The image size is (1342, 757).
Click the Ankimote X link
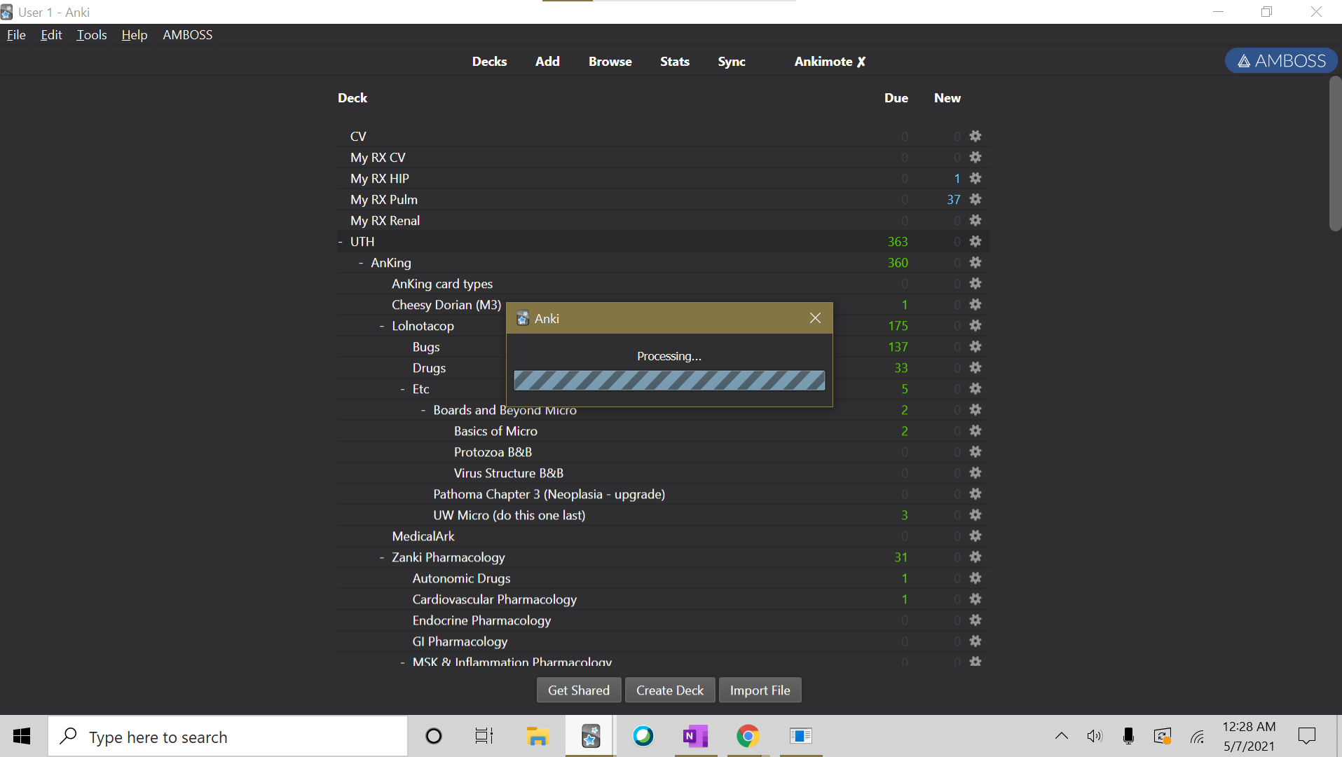[x=830, y=62]
